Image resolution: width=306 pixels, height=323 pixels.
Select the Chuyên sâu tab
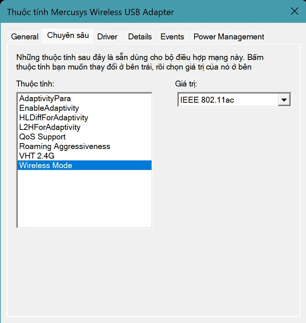[68, 36]
